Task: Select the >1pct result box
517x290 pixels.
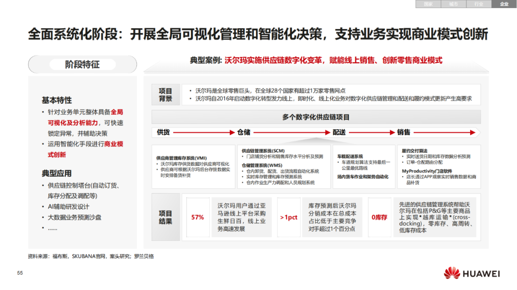Action: click(x=289, y=217)
